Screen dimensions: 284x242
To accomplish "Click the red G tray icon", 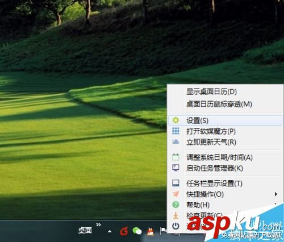I will point(124,231).
